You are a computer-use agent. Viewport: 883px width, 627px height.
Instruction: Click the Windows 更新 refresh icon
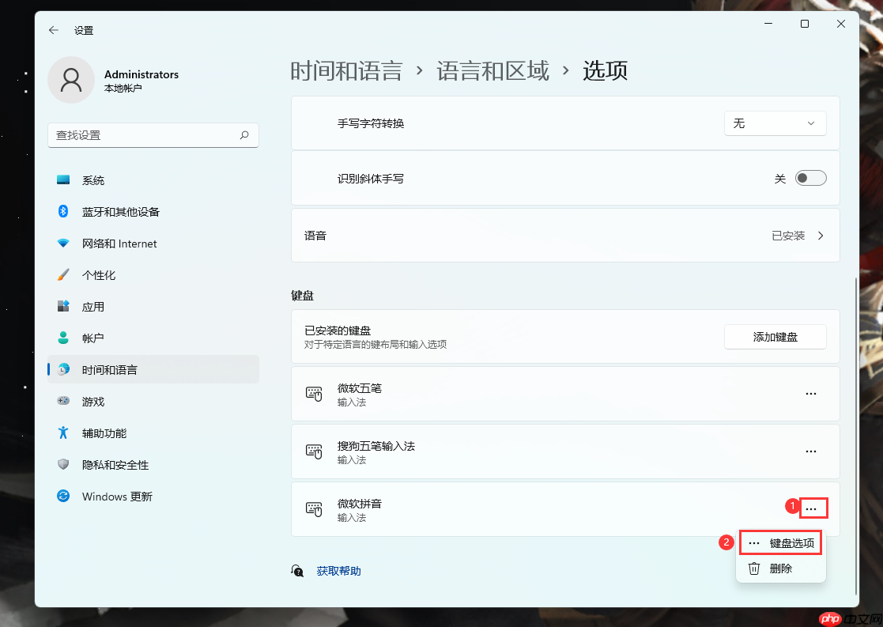63,496
